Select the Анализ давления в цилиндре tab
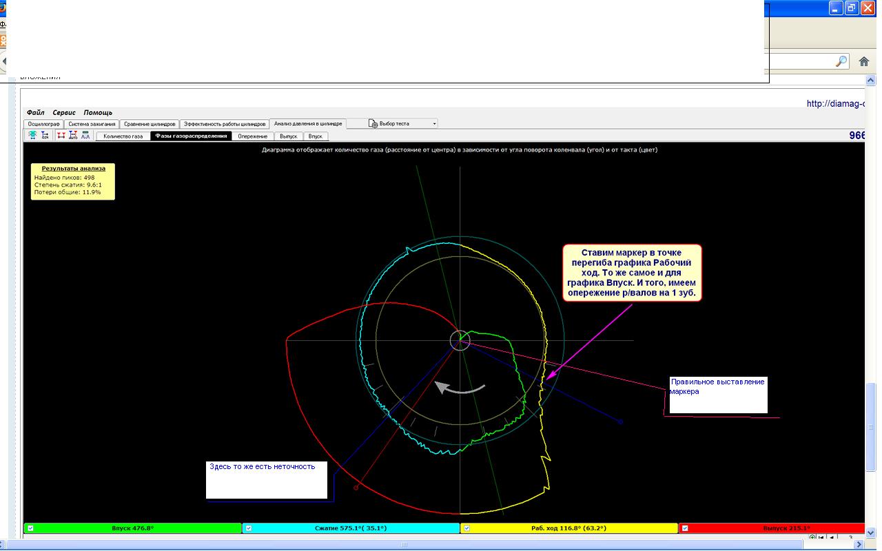 pyautogui.click(x=308, y=124)
